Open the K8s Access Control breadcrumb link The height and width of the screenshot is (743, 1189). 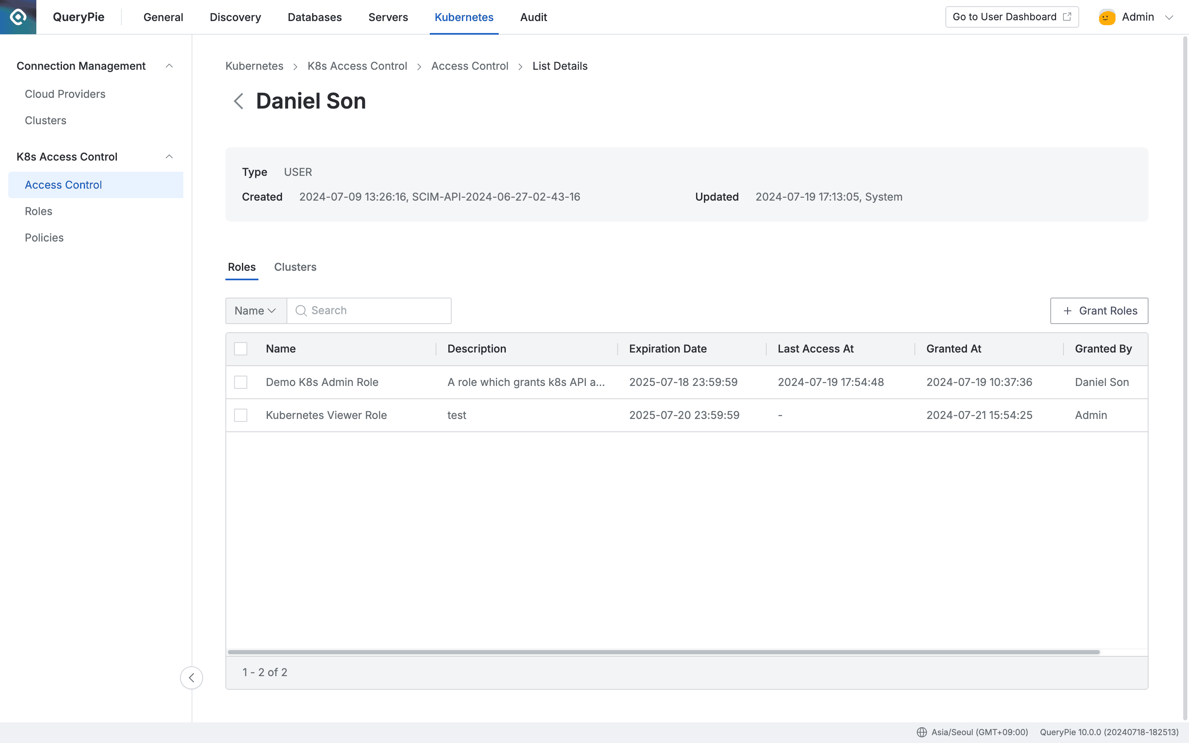357,66
